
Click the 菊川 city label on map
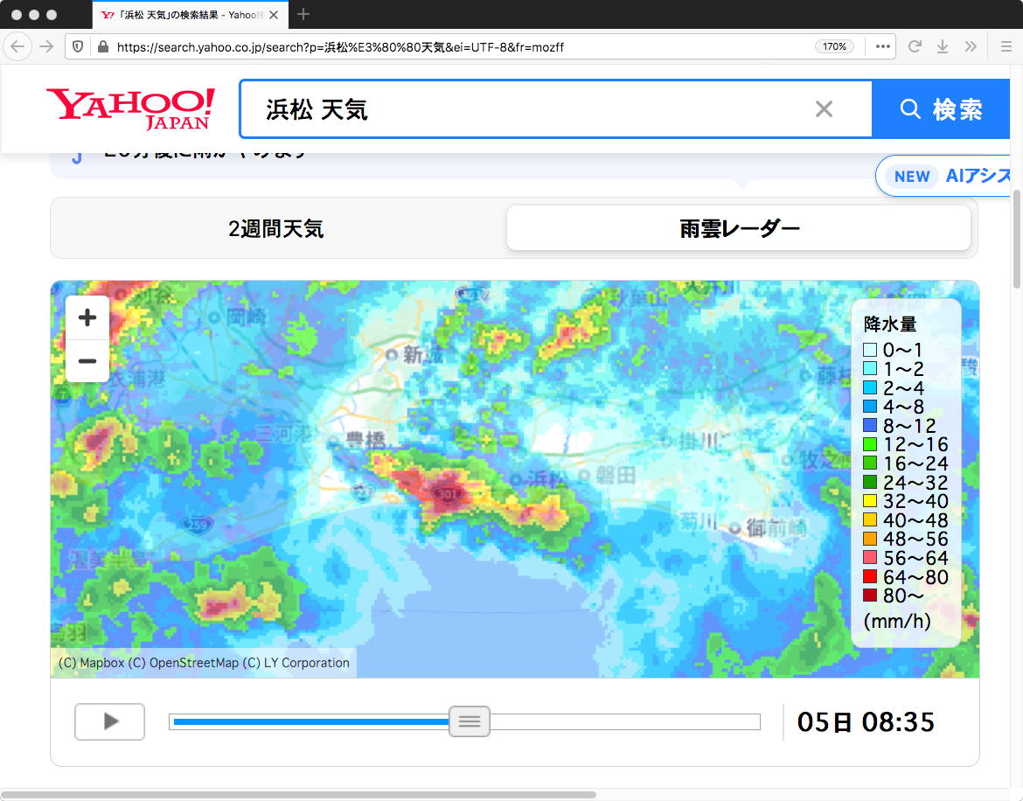click(x=699, y=521)
